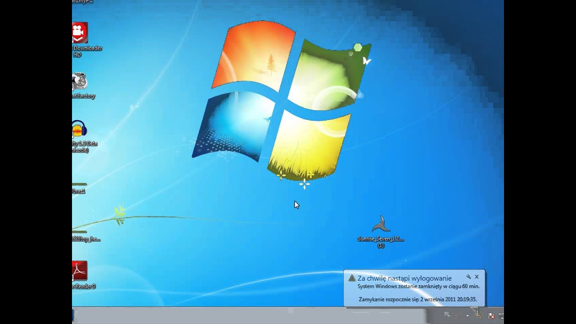Click the warning triangle in the balloon

(x=352, y=278)
